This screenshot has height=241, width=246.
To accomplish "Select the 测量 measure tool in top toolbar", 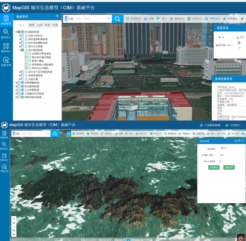I will pos(149,19).
